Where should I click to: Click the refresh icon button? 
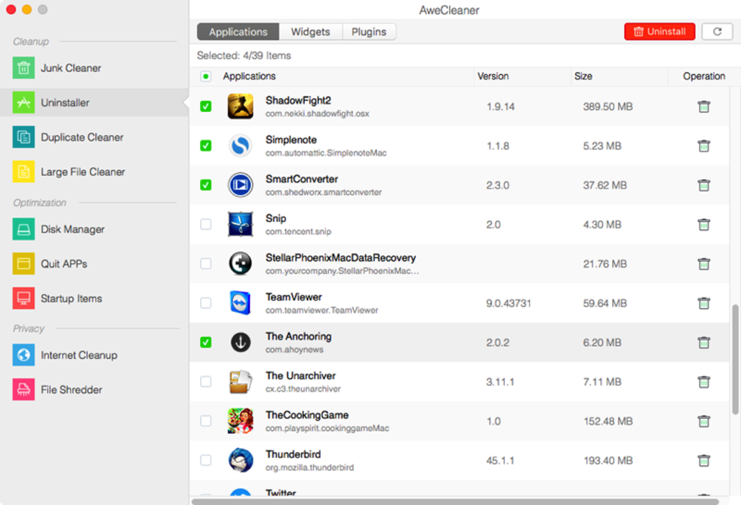coord(717,32)
